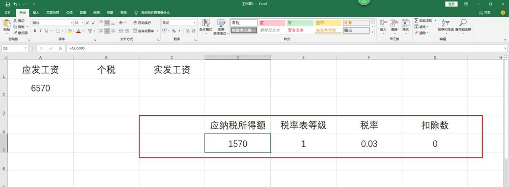Increase indent in alignment group
The height and width of the screenshot is (187, 509).
point(127,31)
